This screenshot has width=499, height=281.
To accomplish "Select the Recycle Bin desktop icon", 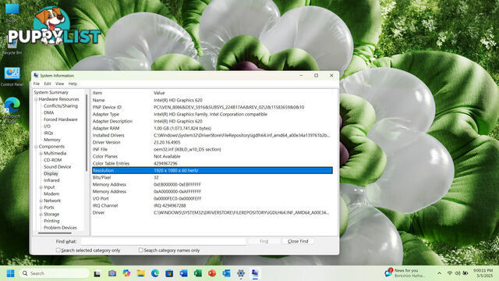I will pos(12,46).
